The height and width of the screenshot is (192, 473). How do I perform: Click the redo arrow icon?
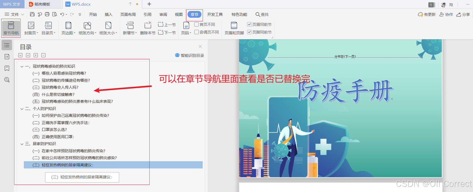click(x=72, y=14)
